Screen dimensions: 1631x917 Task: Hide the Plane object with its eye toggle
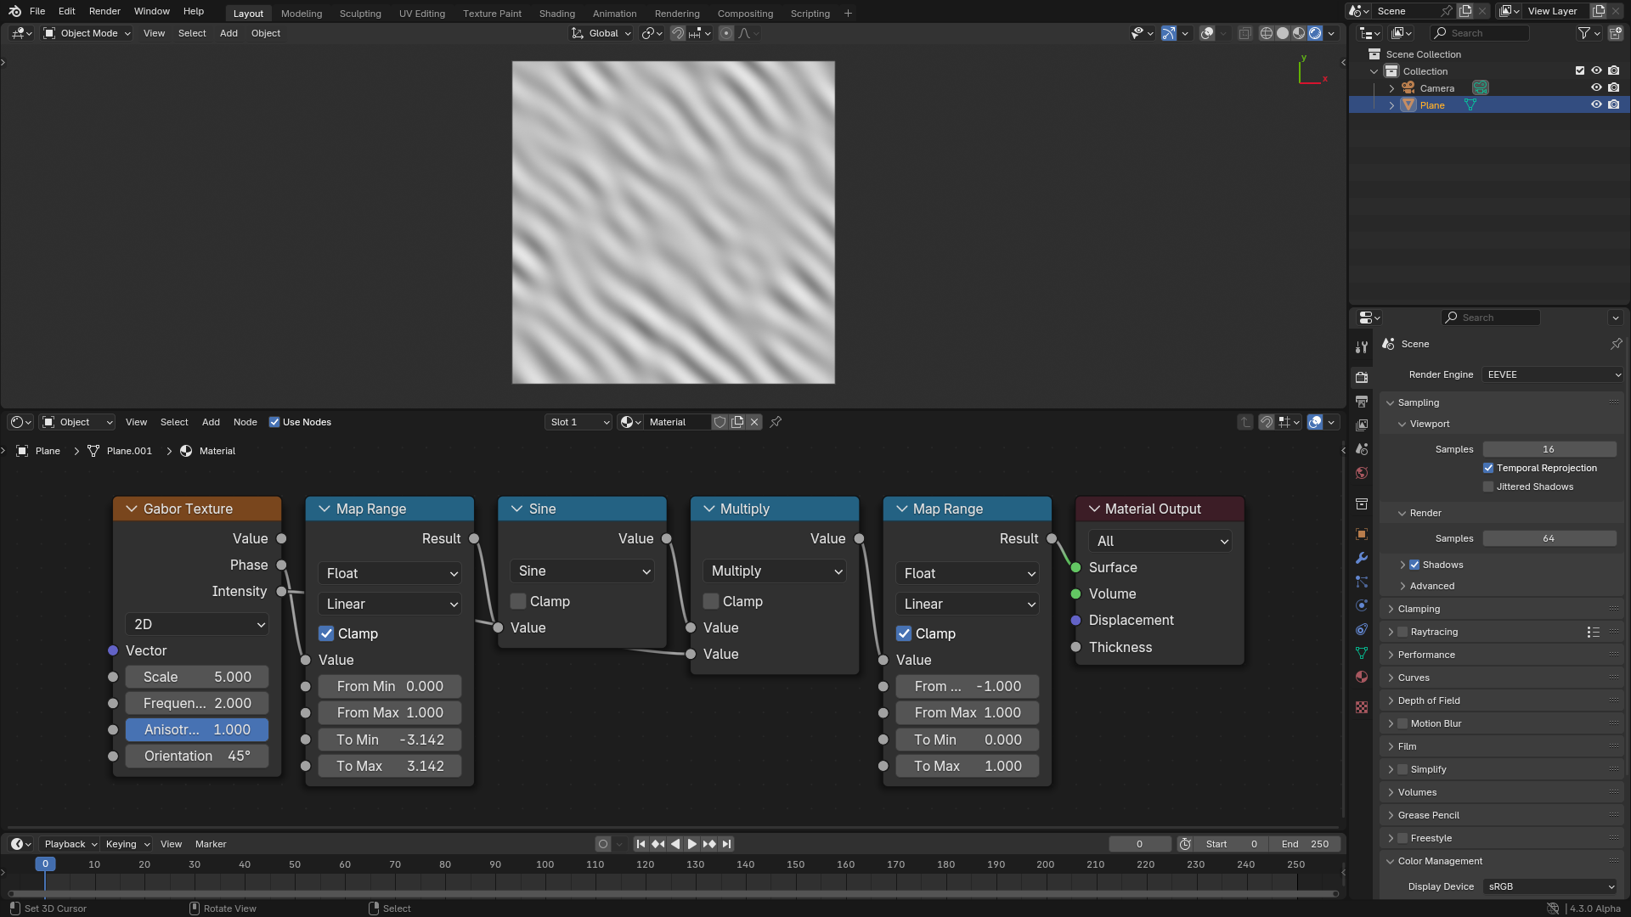coord(1597,104)
